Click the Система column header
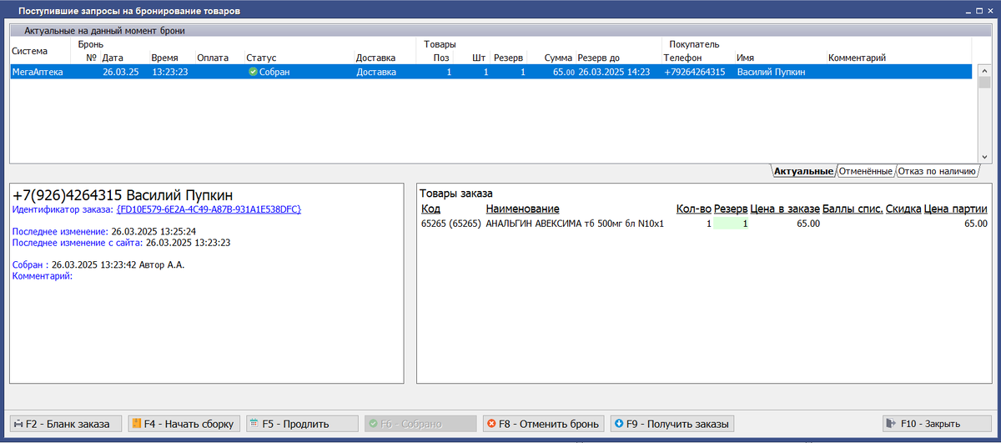Viewport: 1001px width, 443px height. (x=29, y=51)
